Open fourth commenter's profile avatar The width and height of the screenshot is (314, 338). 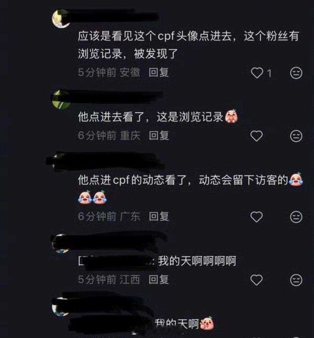tap(61, 244)
